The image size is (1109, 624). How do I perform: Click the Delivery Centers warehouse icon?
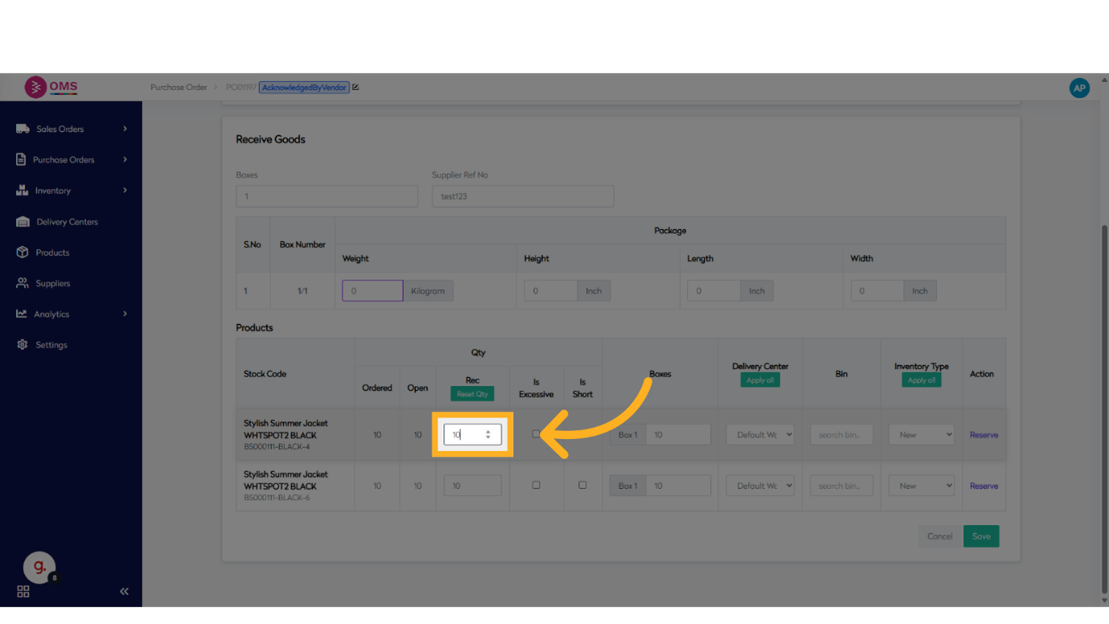(23, 222)
